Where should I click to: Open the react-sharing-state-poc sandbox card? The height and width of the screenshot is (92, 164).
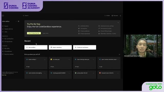[x=85, y=63]
